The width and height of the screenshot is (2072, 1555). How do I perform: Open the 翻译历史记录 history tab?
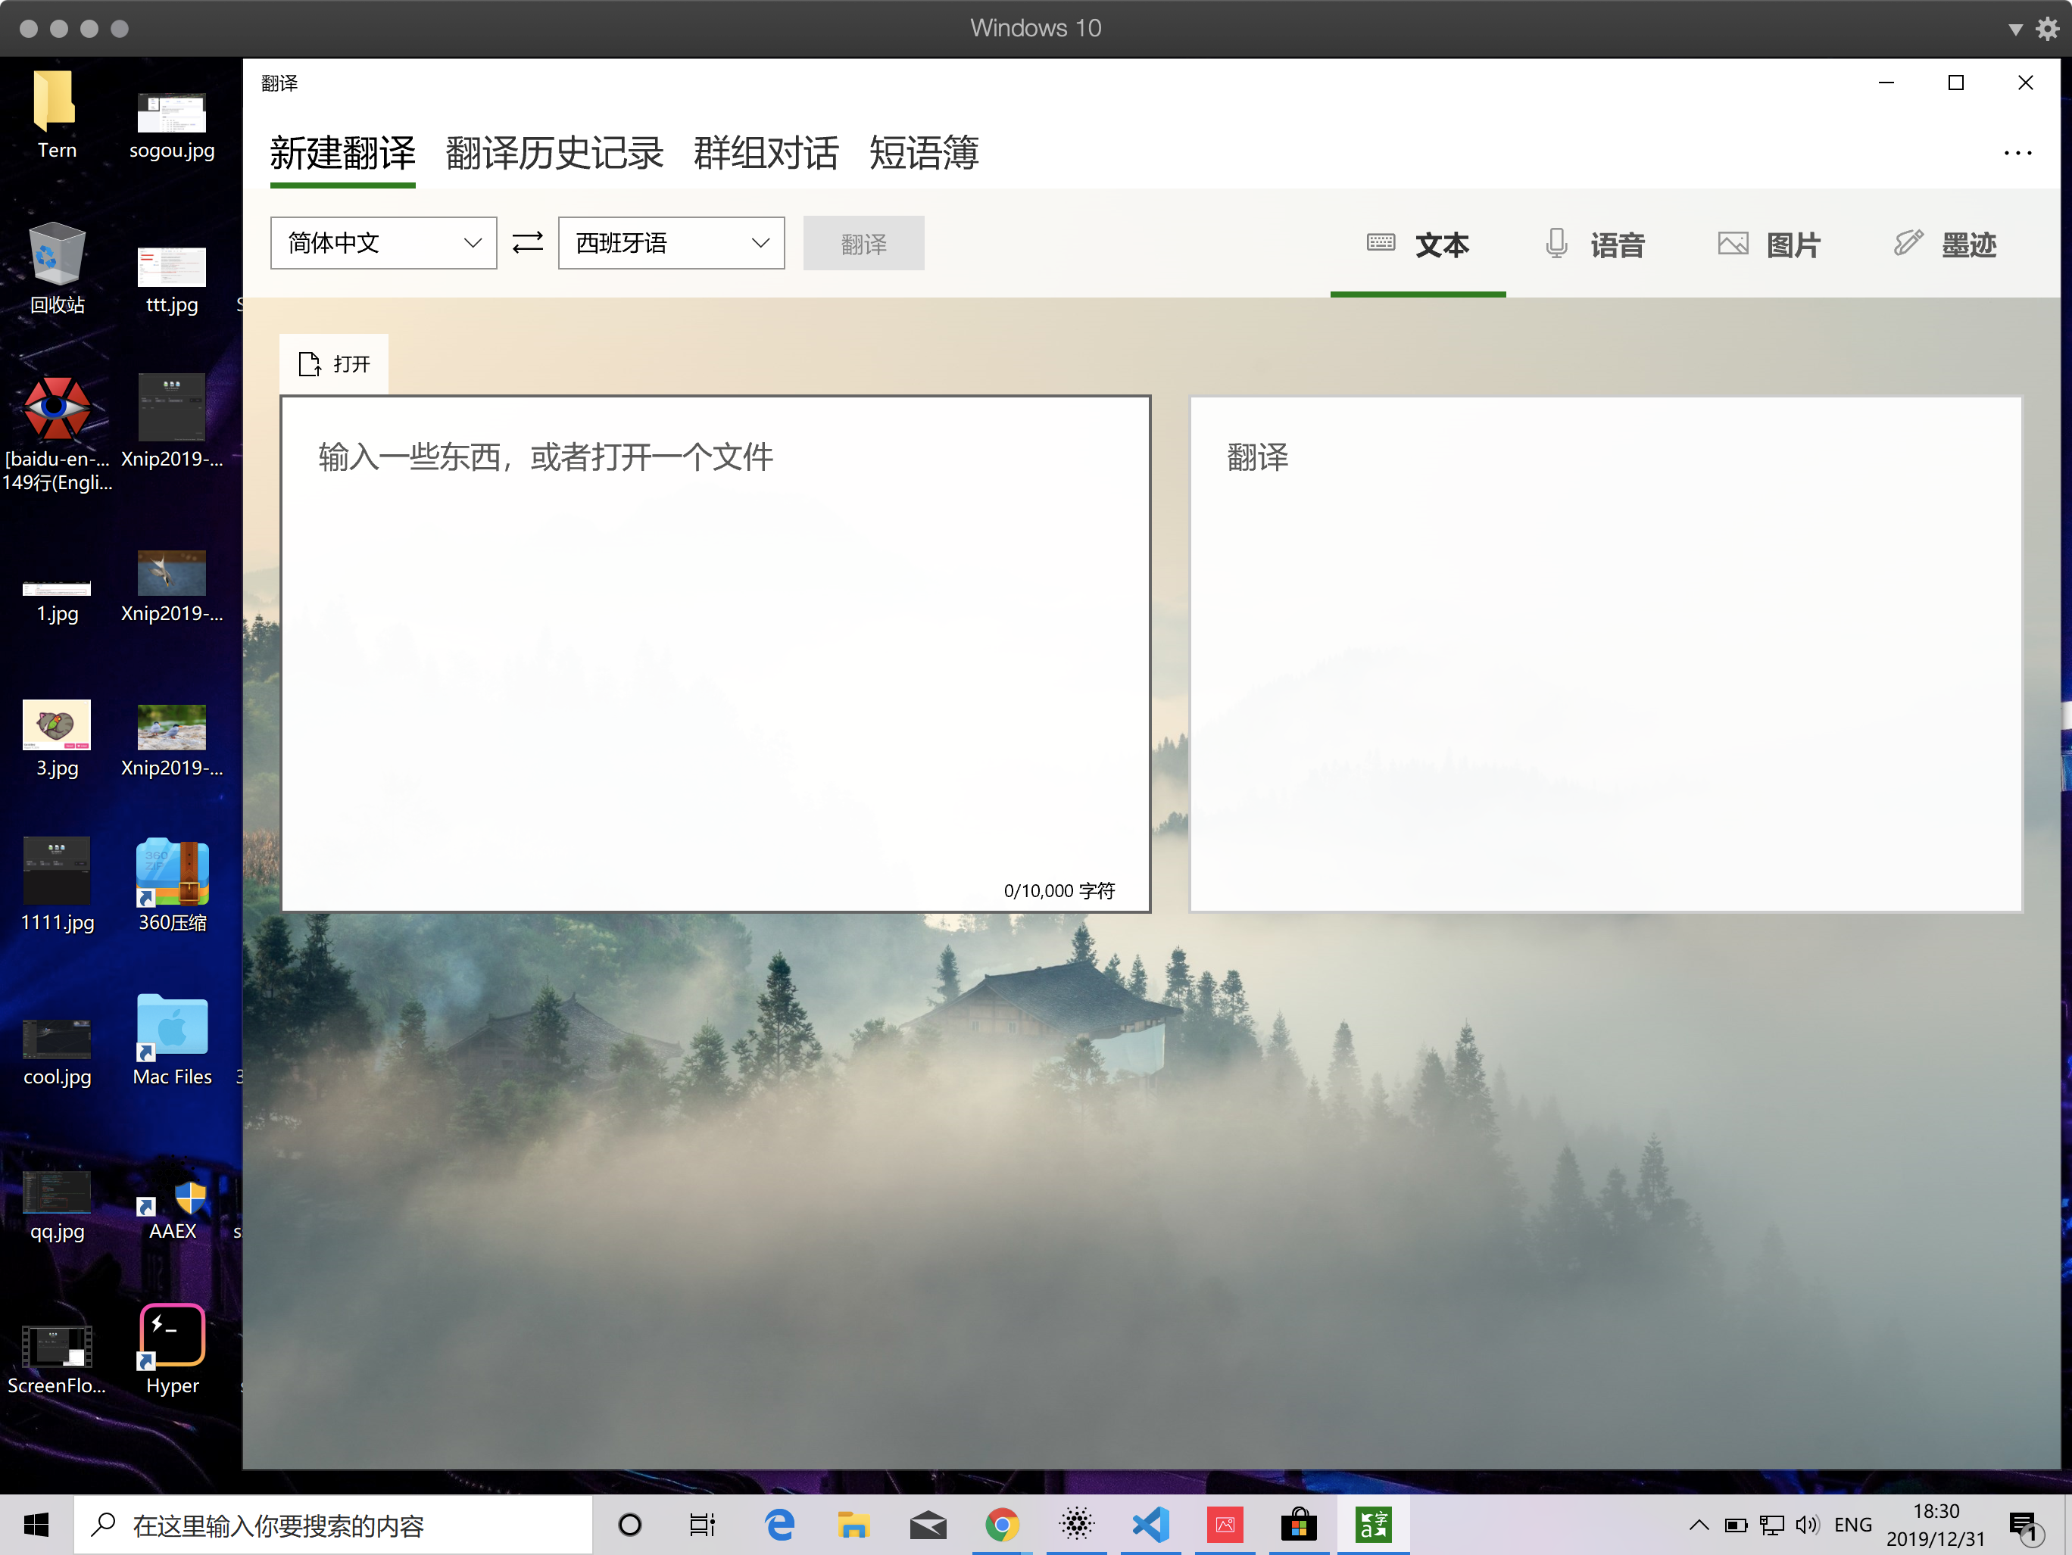click(x=554, y=154)
